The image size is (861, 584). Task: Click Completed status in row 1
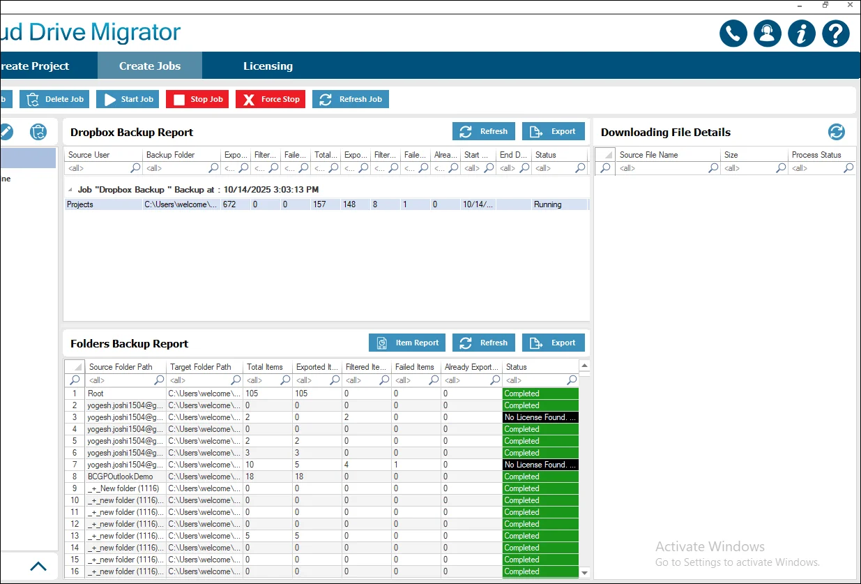point(541,394)
